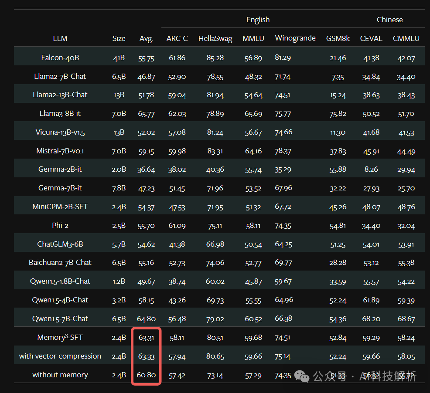Click Llama2-7B-Chat's GSM8k score 7.35
This screenshot has width=430, height=393.
point(338,78)
